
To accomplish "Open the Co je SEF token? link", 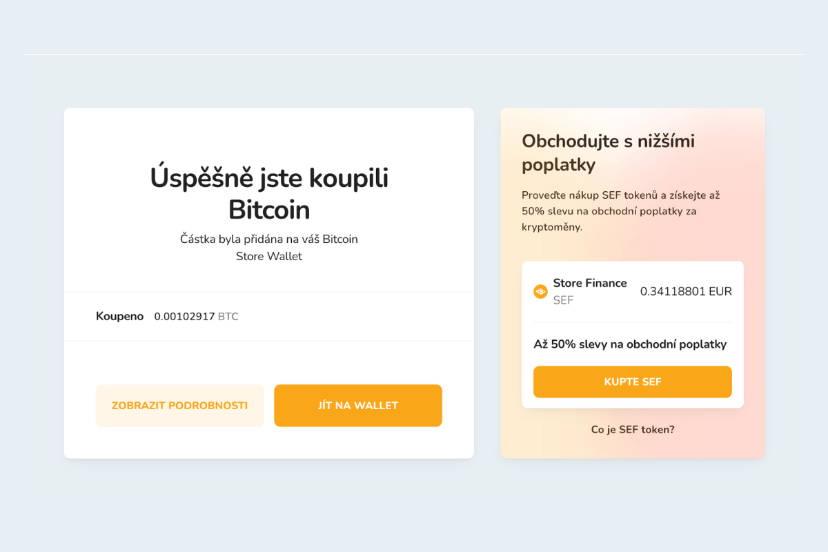I will [632, 429].
